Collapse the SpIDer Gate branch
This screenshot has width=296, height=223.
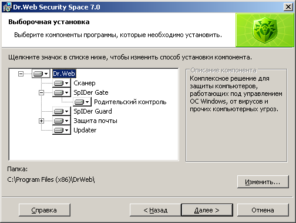coord(41,92)
